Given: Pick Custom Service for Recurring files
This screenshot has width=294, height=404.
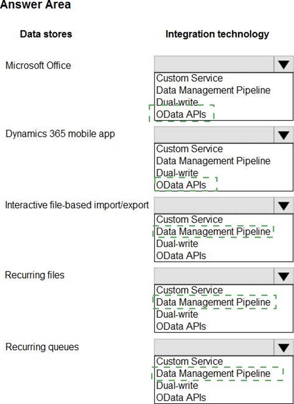Looking at the screenshot, I should (189, 290).
